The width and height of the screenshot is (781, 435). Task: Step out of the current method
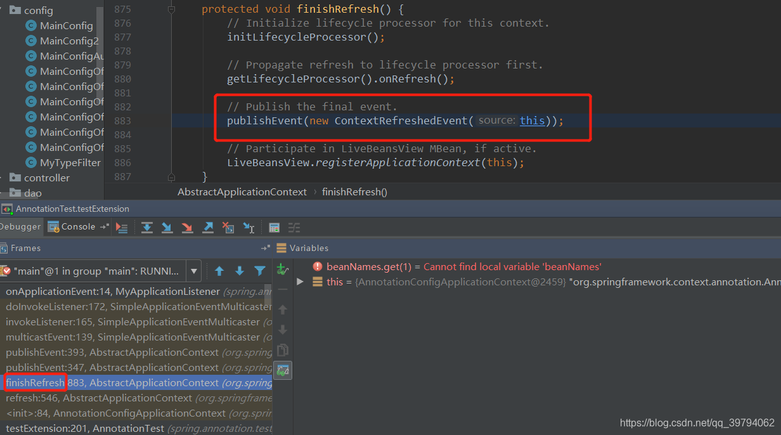pos(208,227)
